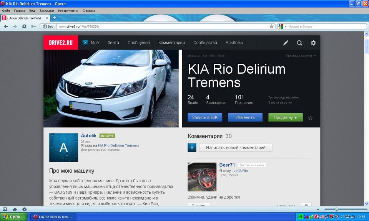
Task: Open Альбомы section
Action: tap(234, 43)
